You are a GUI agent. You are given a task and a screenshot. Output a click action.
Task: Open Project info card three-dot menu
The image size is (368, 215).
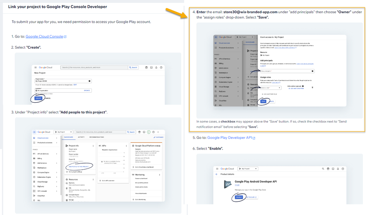pyautogui.click(x=93, y=146)
